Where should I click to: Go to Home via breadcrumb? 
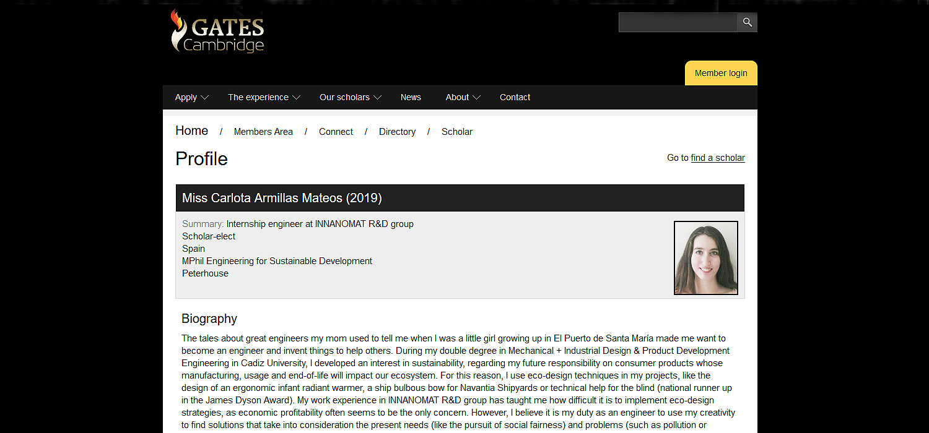[191, 131]
